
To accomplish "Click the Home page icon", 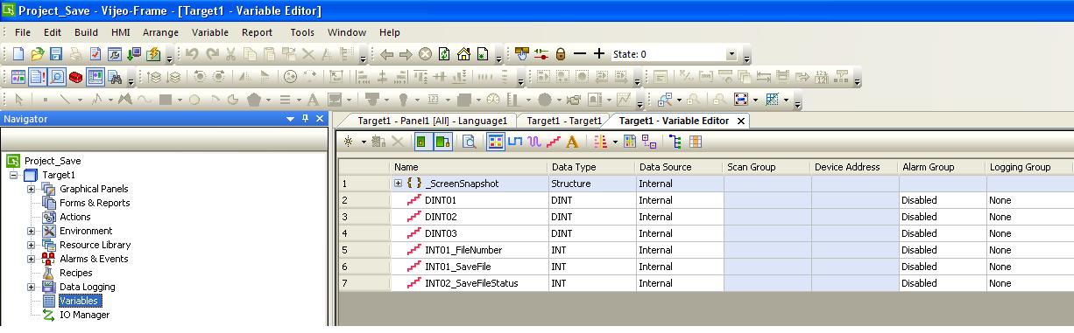I will (463, 54).
